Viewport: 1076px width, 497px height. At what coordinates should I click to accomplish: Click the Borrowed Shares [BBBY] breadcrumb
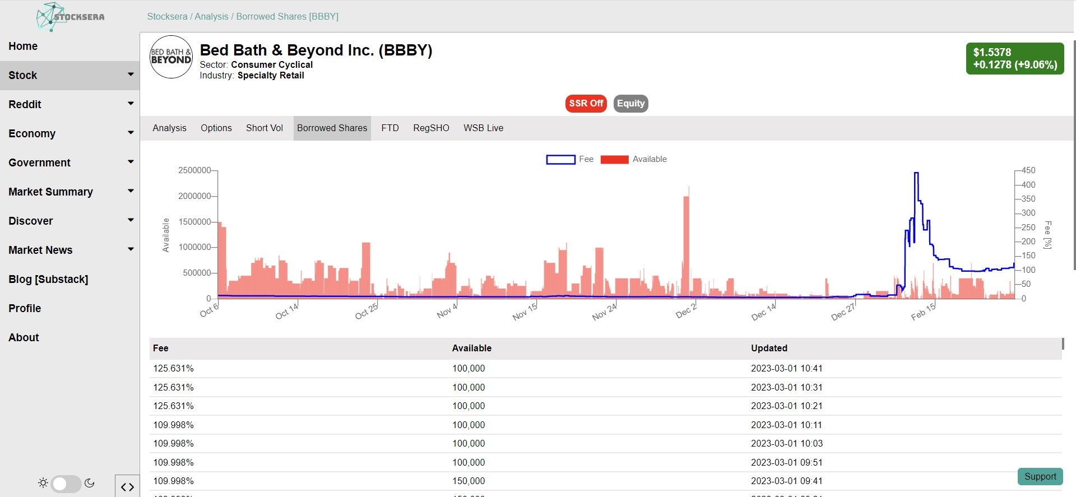[x=287, y=16]
